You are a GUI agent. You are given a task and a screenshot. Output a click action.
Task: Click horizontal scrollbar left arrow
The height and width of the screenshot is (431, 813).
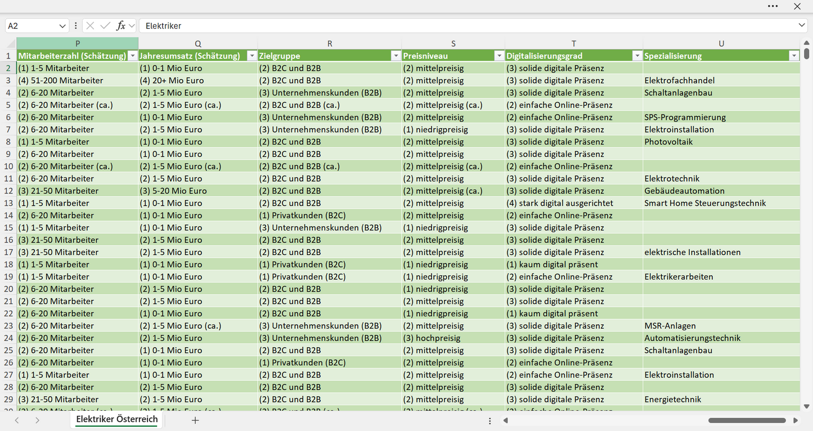506,420
